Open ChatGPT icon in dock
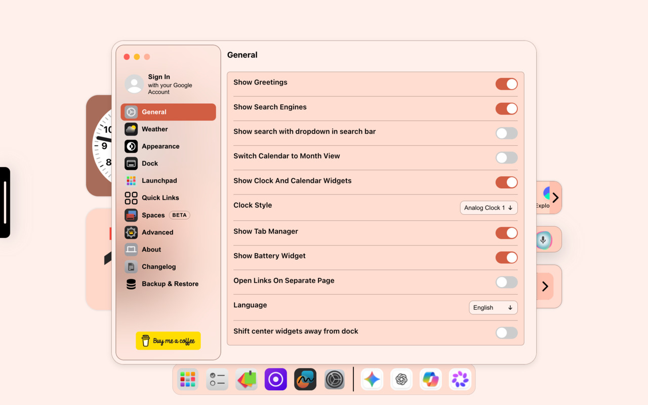The height and width of the screenshot is (405, 648). coord(401,379)
